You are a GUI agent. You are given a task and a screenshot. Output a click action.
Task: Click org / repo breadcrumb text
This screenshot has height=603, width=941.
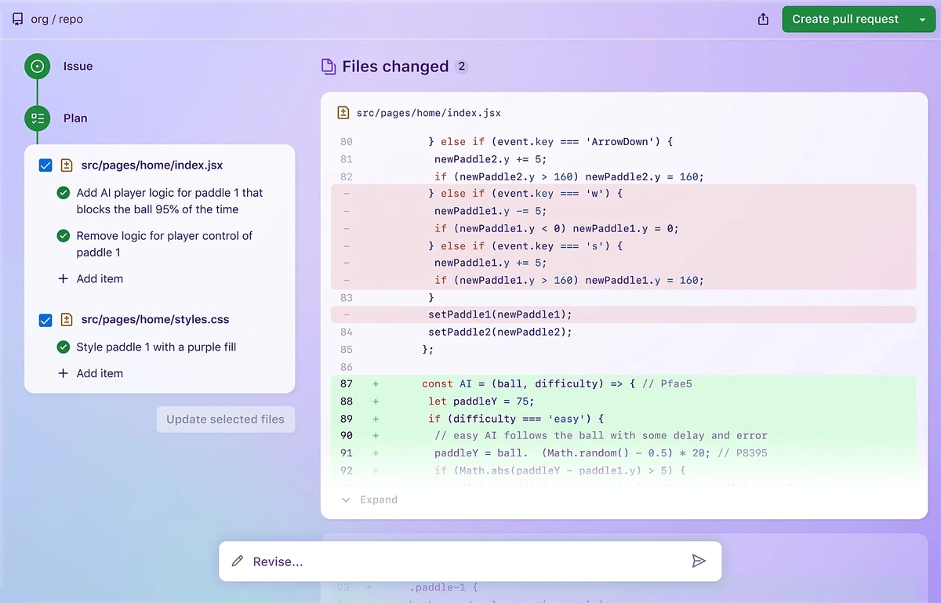click(56, 20)
